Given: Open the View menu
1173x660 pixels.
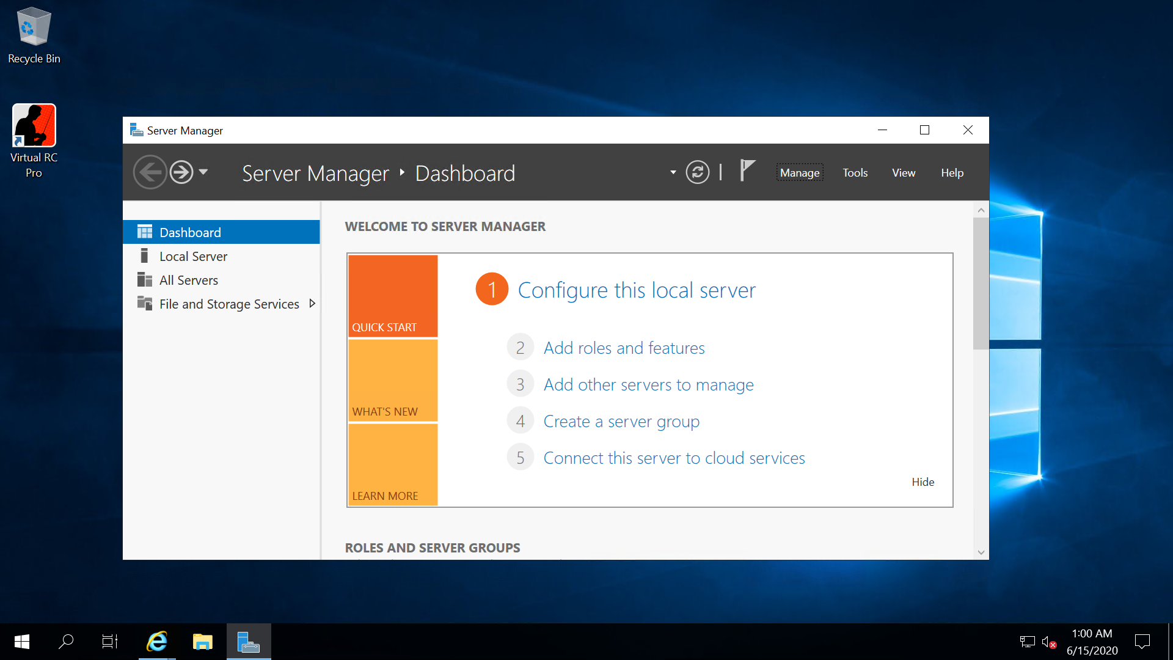Looking at the screenshot, I should pyautogui.click(x=904, y=173).
